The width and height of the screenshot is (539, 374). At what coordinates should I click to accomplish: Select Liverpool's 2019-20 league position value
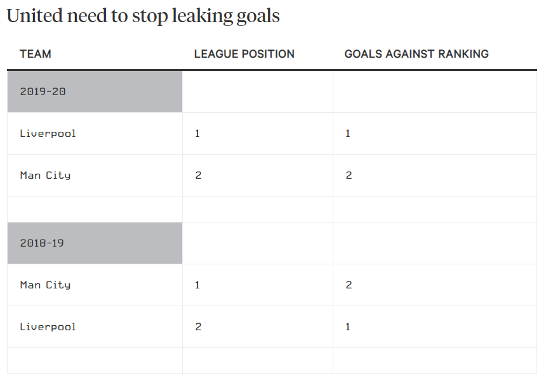[197, 133]
